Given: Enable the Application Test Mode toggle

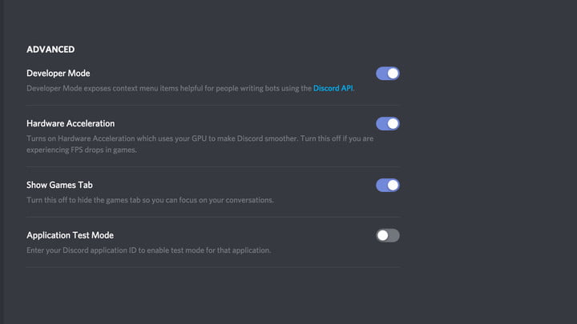Looking at the screenshot, I should tap(388, 235).
